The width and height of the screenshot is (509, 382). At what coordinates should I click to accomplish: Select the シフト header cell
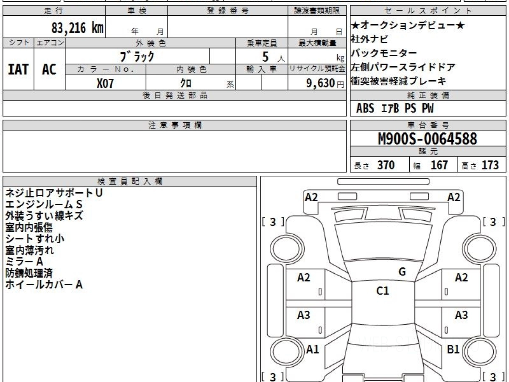coord(18,43)
